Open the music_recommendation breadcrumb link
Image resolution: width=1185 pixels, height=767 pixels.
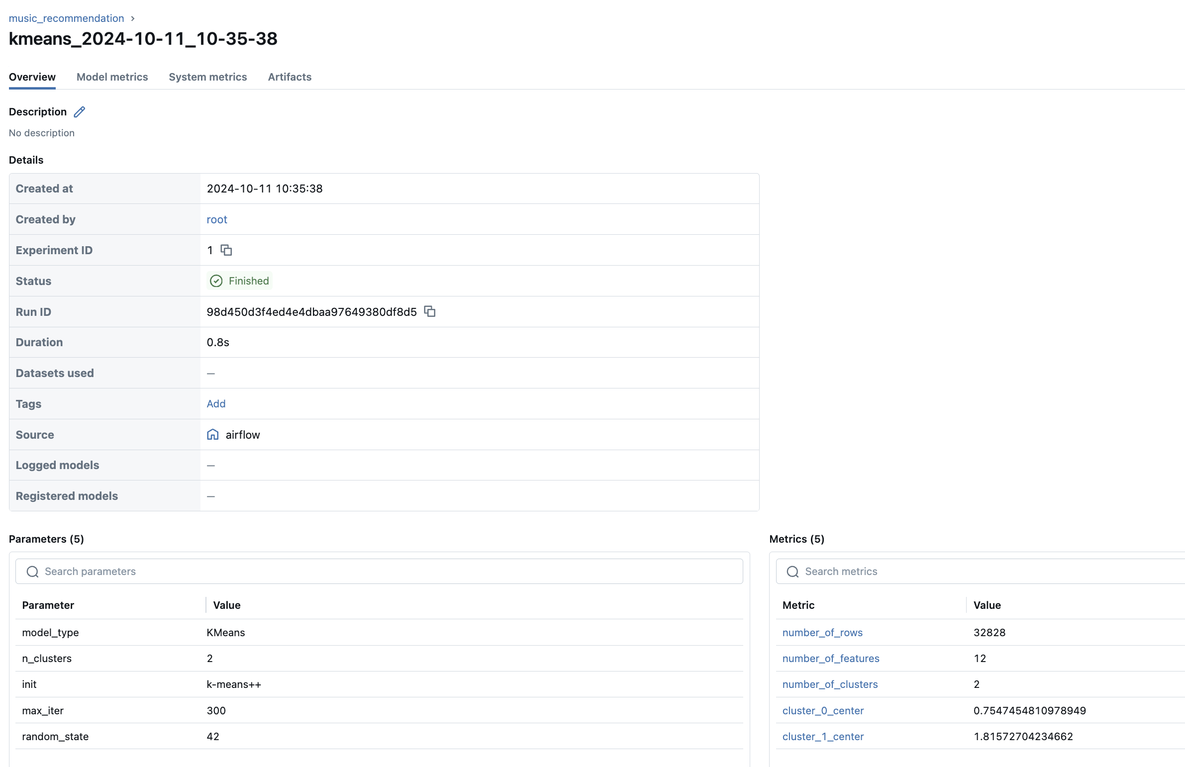coord(66,18)
